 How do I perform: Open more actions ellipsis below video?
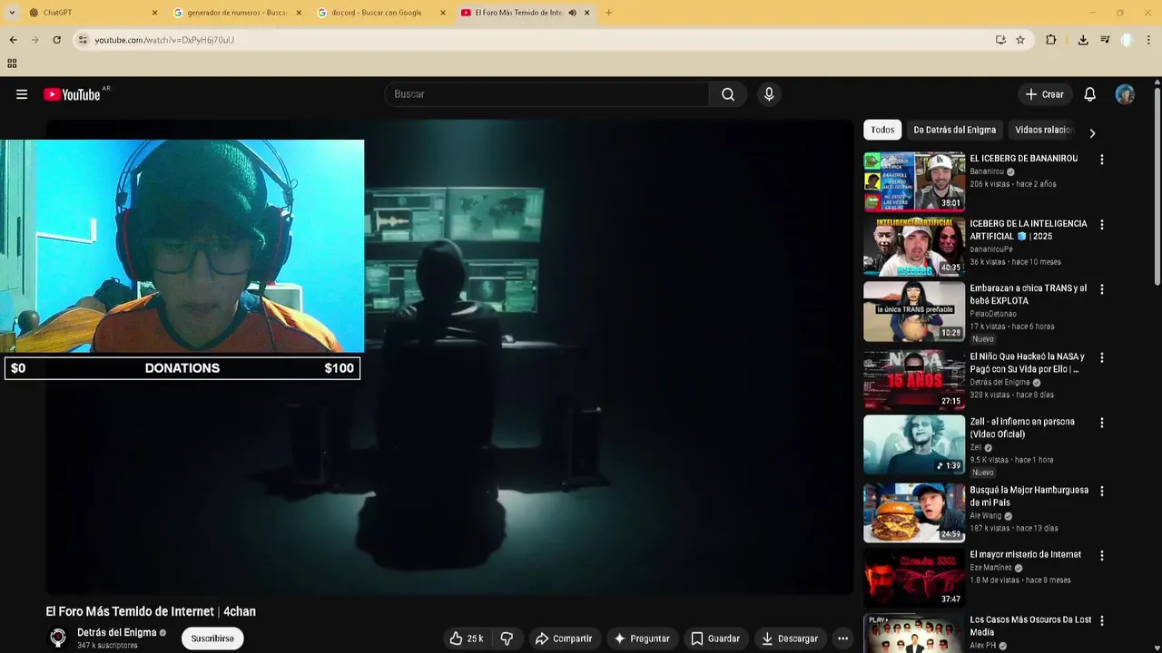(842, 638)
